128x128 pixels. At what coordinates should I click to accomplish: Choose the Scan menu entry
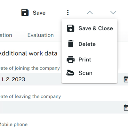pos(90,73)
